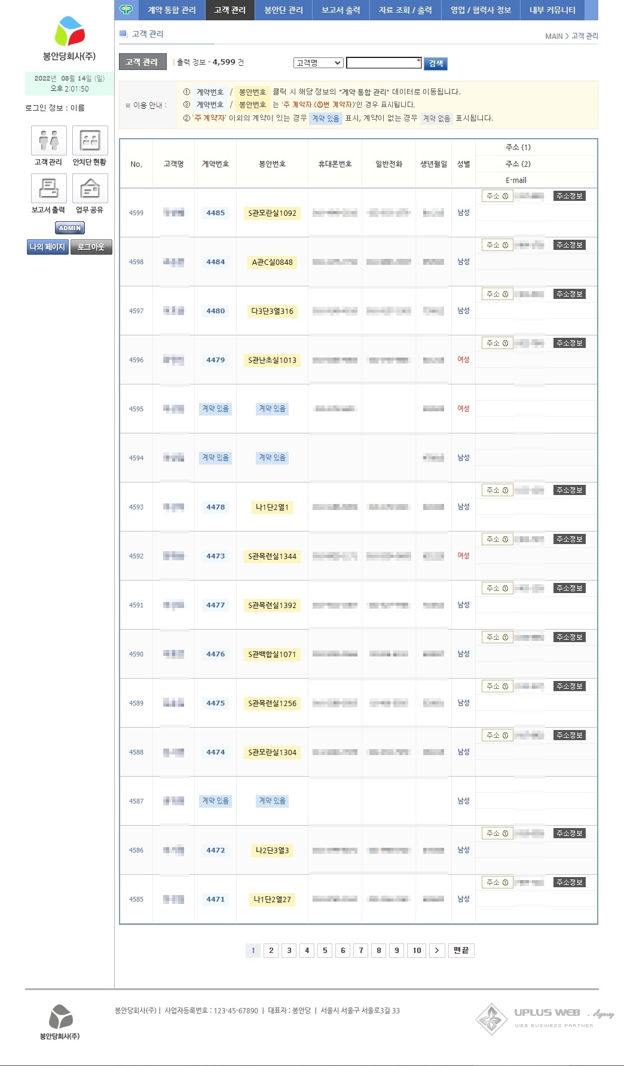Open the 계약 통합 관리 menu
Viewport: 624px width, 1066px height.
pos(172,10)
